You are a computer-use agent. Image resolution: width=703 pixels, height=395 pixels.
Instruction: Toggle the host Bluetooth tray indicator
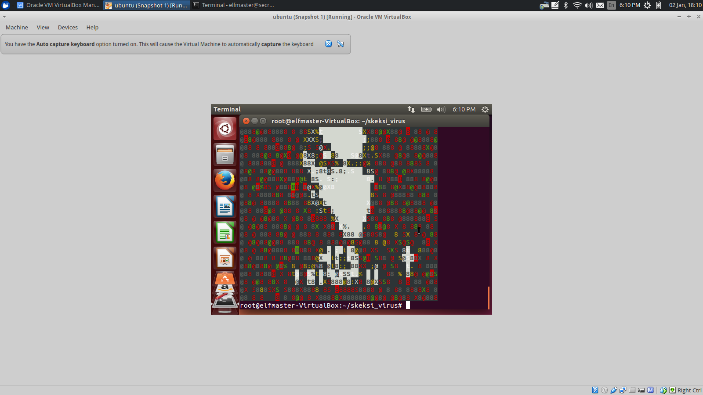coord(566,5)
